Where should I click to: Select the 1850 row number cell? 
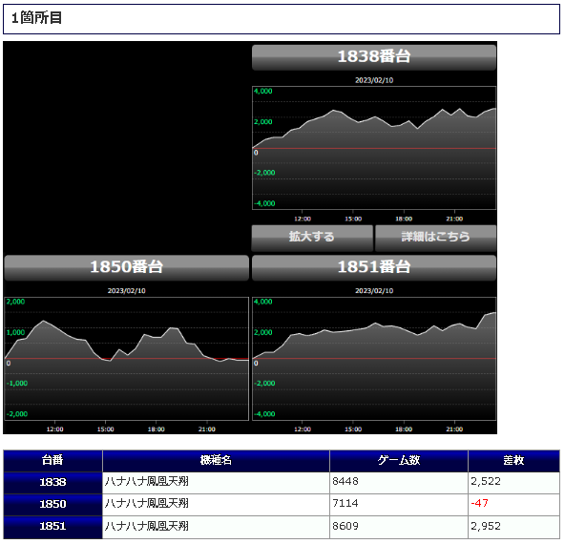tap(53, 505)
